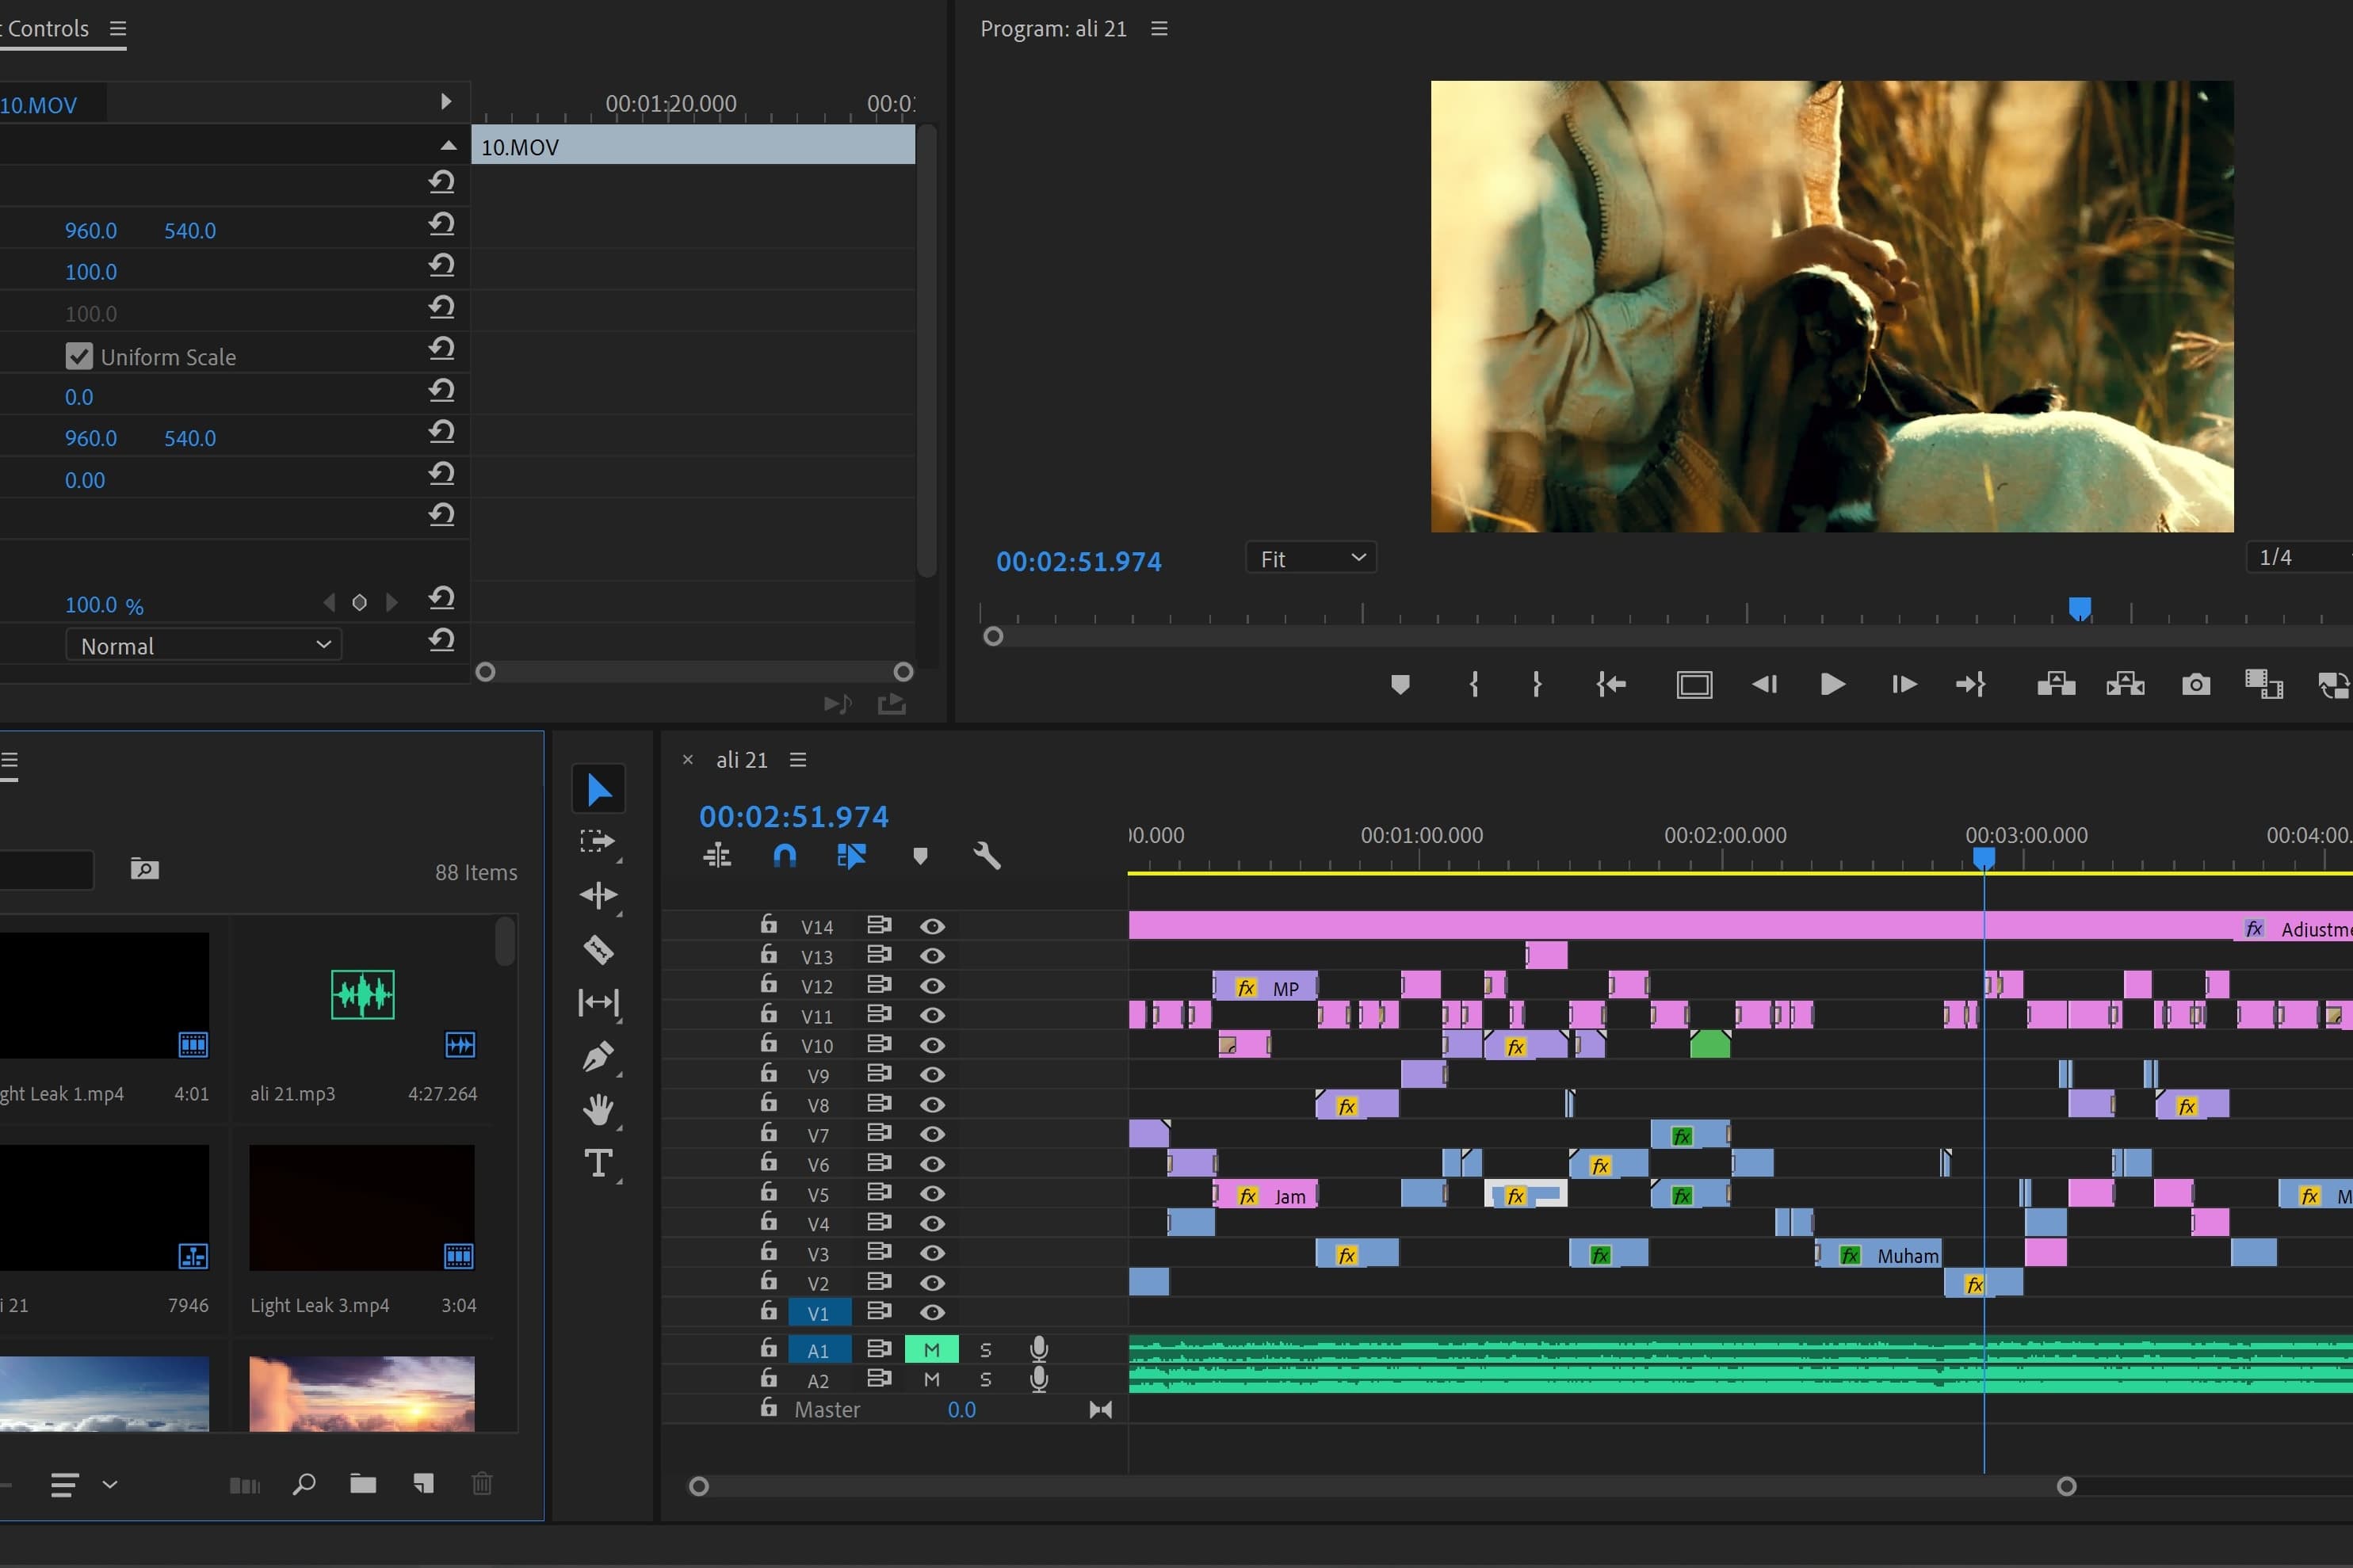Open the Normal blend mode dropdown

(204, 646)
